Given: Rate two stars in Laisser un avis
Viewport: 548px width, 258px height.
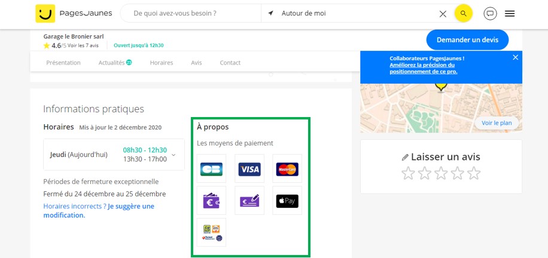Looking at the screenshot, I should pyautogui.click(x=425, y=173).
